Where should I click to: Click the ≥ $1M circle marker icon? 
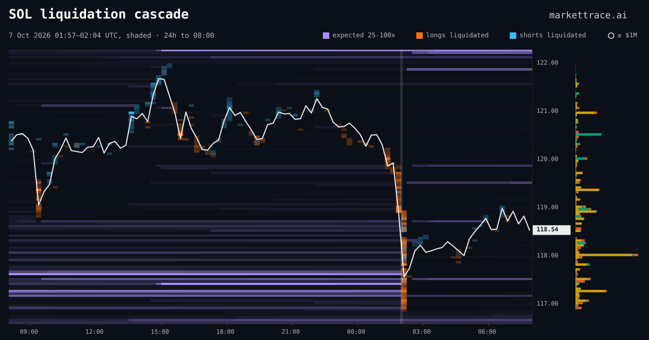[x=611, y=36]
